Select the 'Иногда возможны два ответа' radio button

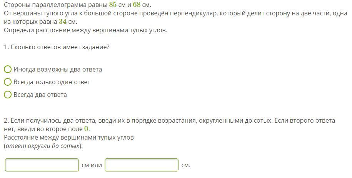(x=8, y=69)
